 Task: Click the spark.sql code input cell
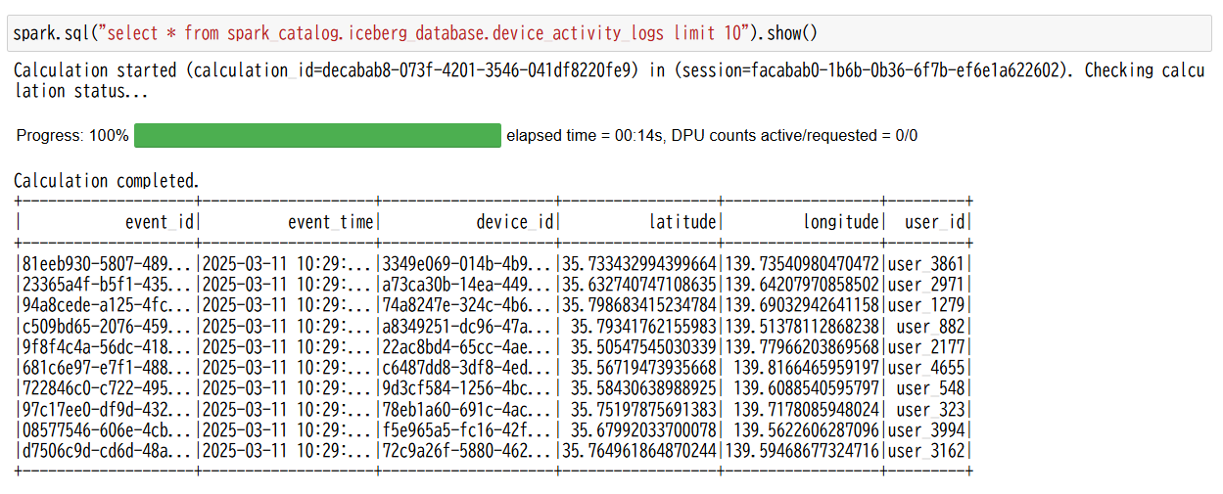(x=611, y=33)
